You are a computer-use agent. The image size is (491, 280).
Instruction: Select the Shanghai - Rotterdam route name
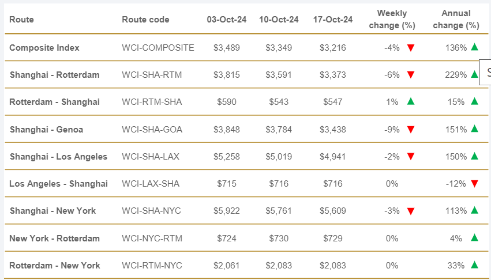pos(54,75)
